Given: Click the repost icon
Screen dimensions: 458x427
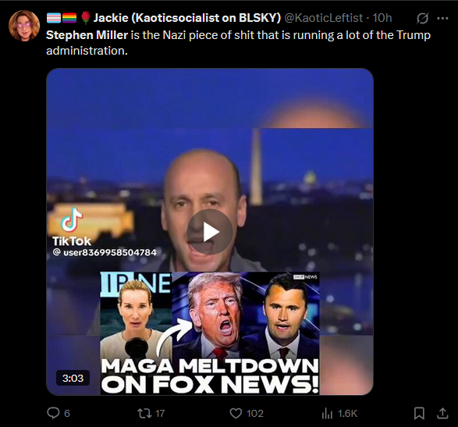Looking at the screenshot, I should [x=144, y=413].
